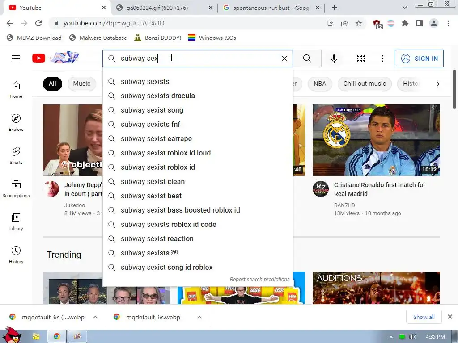Select the Music filter chip
The height and width of the screenshot is (343, 458).
click(82, 84)
